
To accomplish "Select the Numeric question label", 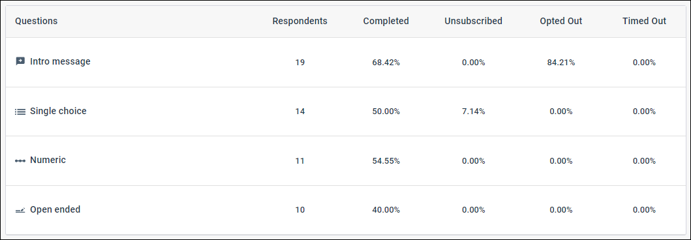I will (48, 160).
